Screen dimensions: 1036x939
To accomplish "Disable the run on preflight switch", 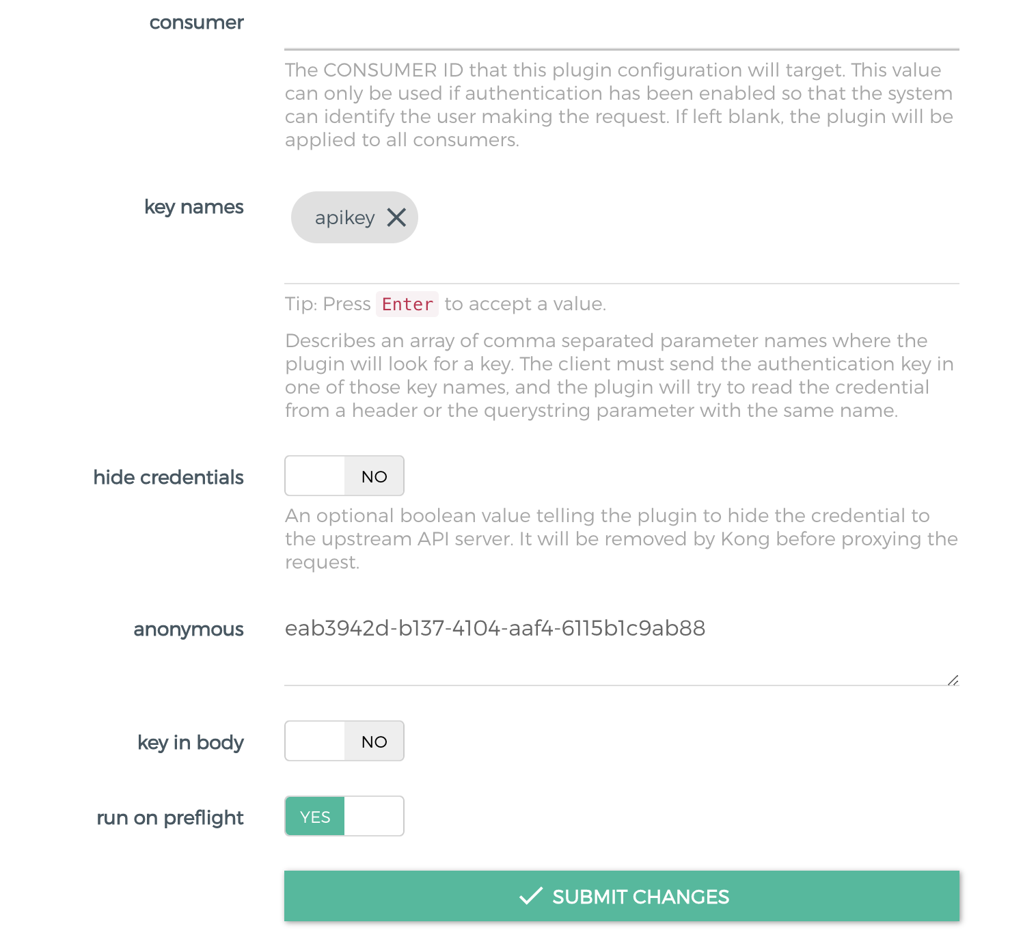I will (x=344, y=816).
